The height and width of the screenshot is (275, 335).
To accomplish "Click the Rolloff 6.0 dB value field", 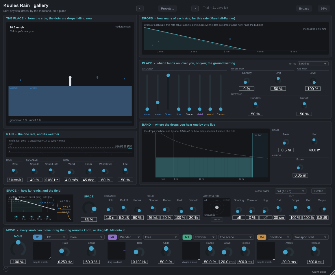I will point(124,218).
